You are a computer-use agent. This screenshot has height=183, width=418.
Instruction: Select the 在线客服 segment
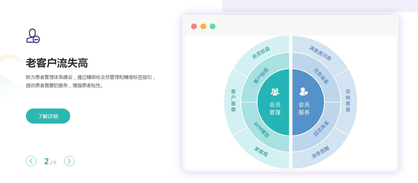tap(348, 100)
